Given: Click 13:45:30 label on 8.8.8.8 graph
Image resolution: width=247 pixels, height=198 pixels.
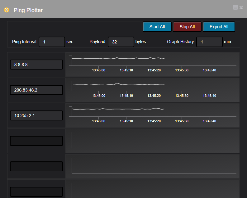Looking at the screenshot, I should click(182, 70).
